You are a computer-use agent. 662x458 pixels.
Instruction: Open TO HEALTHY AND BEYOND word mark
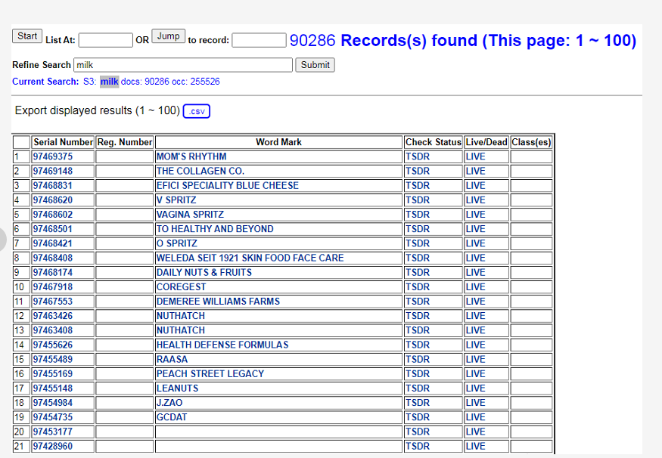tap(215, 229)
